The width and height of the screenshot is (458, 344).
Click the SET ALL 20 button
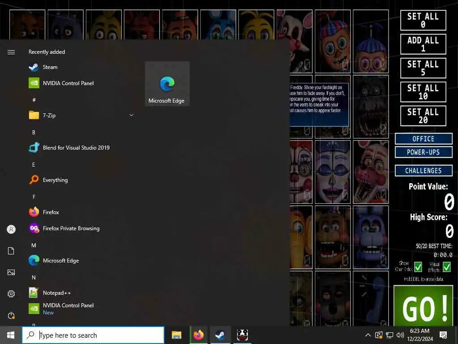point(423,116)
